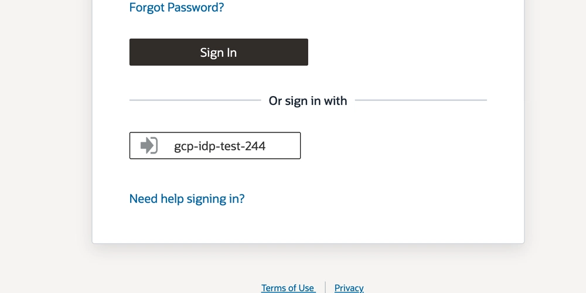This screenshot has height=293, width=586.
Task: Click the gray page background outside card
Action: pos(45,149)
